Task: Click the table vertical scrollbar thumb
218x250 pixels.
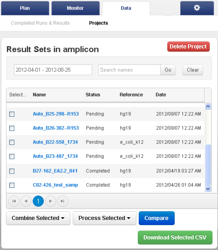Action: (208, 165)
